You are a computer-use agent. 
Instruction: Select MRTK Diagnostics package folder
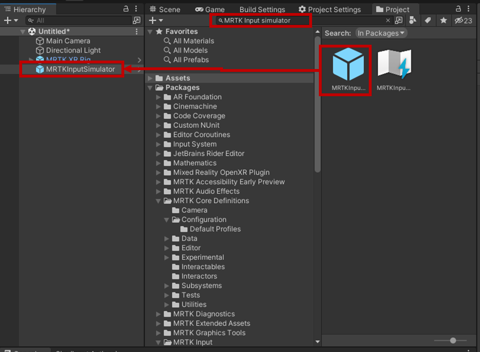[x=200, y=314]
